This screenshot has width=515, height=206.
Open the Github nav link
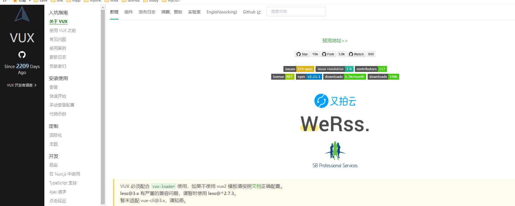pyautogui.click(x=249, y=12)
